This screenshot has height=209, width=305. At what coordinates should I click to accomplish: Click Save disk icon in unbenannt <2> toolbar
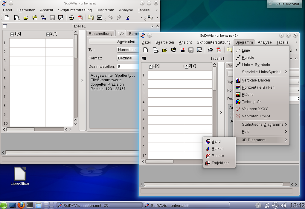click(x=191, y=50)
